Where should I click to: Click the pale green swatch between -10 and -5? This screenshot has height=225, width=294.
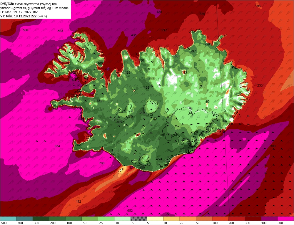122,219
